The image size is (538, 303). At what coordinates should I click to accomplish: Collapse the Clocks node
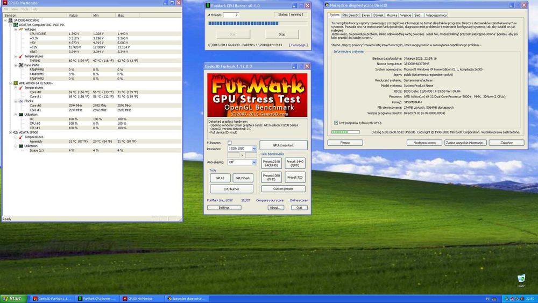coord(16,101)
